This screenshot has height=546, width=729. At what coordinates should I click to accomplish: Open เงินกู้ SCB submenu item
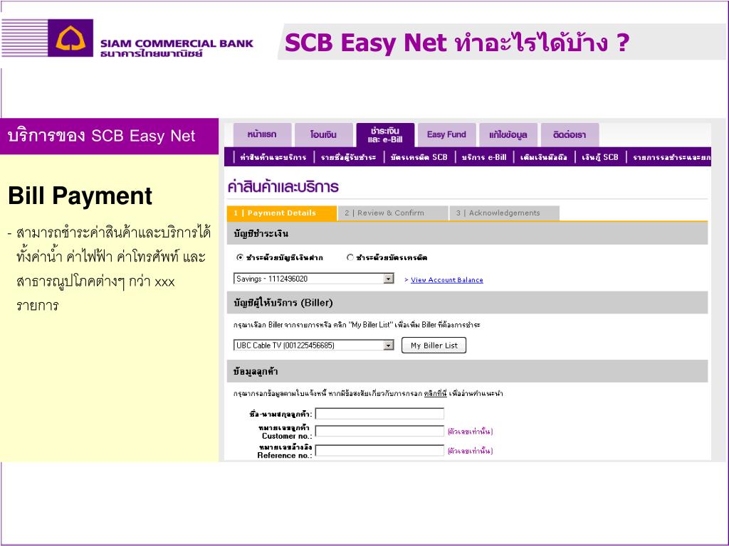(599, 157)
